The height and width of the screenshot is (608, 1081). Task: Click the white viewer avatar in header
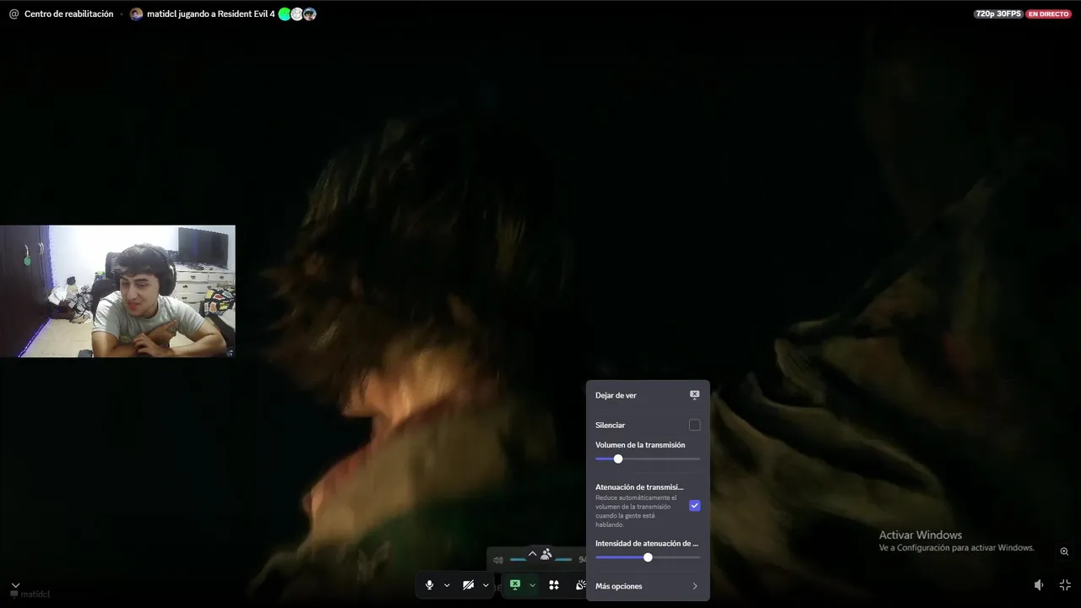(296, 14)
